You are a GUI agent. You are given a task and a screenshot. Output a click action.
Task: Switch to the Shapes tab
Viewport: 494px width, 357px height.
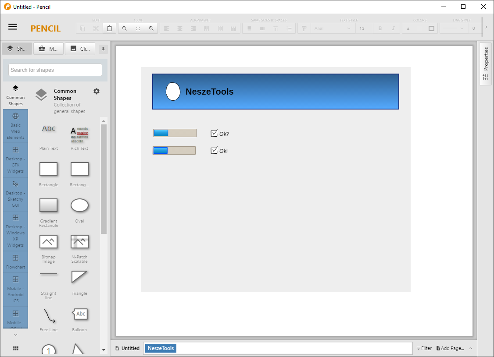[x=17, y=49]
